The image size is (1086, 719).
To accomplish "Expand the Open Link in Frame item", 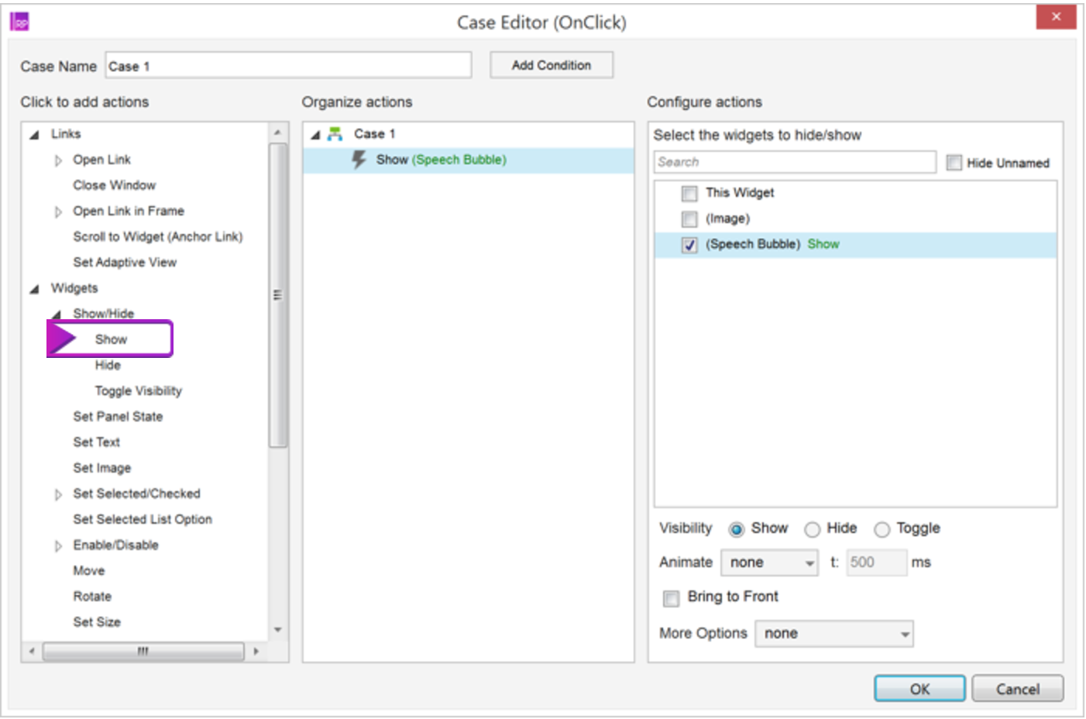I will (58, 212).
